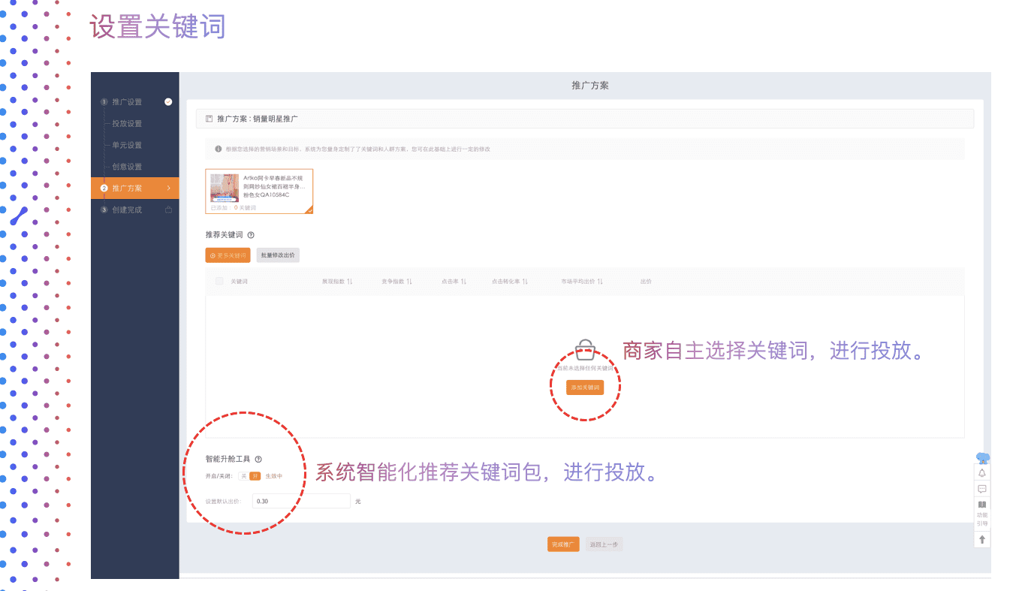The height and width of the screenshot is (591, 1019).
Task: Go to step 1 推广设置
Action: pos(127,102)
